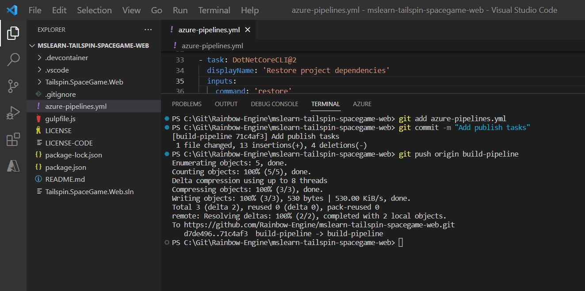This screenshot has width=585, height=291.
Task: Click the 'Enumerating objects: 5, done.' line
Action: [229, 163]
